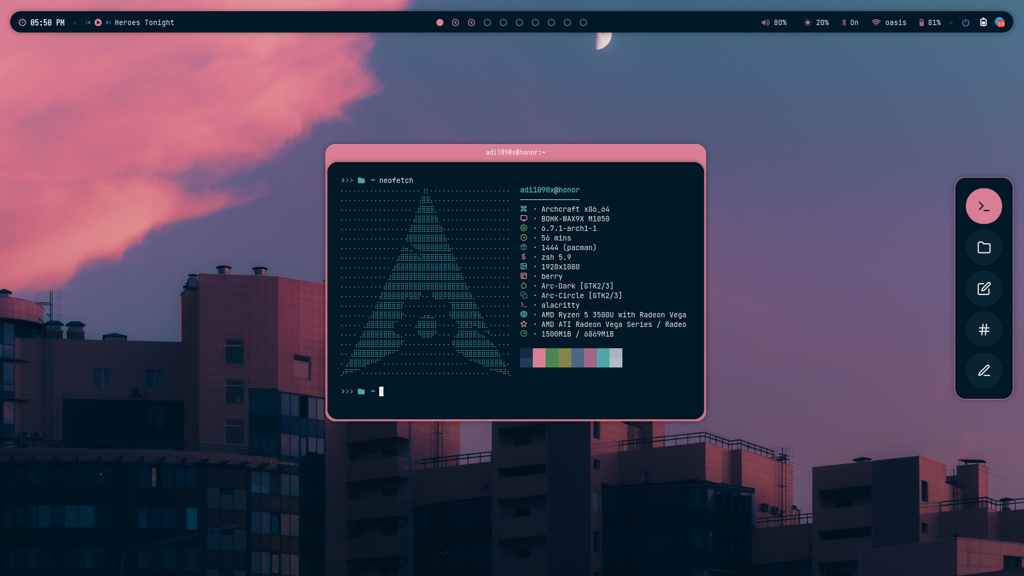Open Telegram tray icon with 69 badge

tap(1000, 22)
